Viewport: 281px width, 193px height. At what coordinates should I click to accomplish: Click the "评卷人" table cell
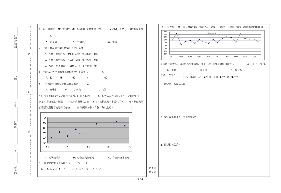(x=175, y=75)
